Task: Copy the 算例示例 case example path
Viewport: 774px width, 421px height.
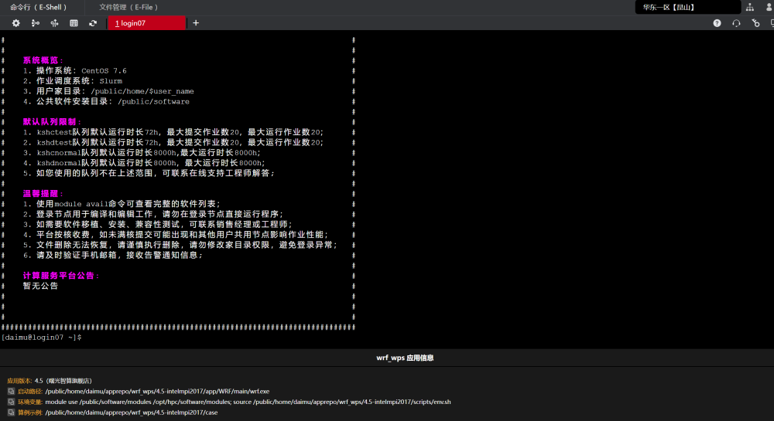Action: click(11, 413)
